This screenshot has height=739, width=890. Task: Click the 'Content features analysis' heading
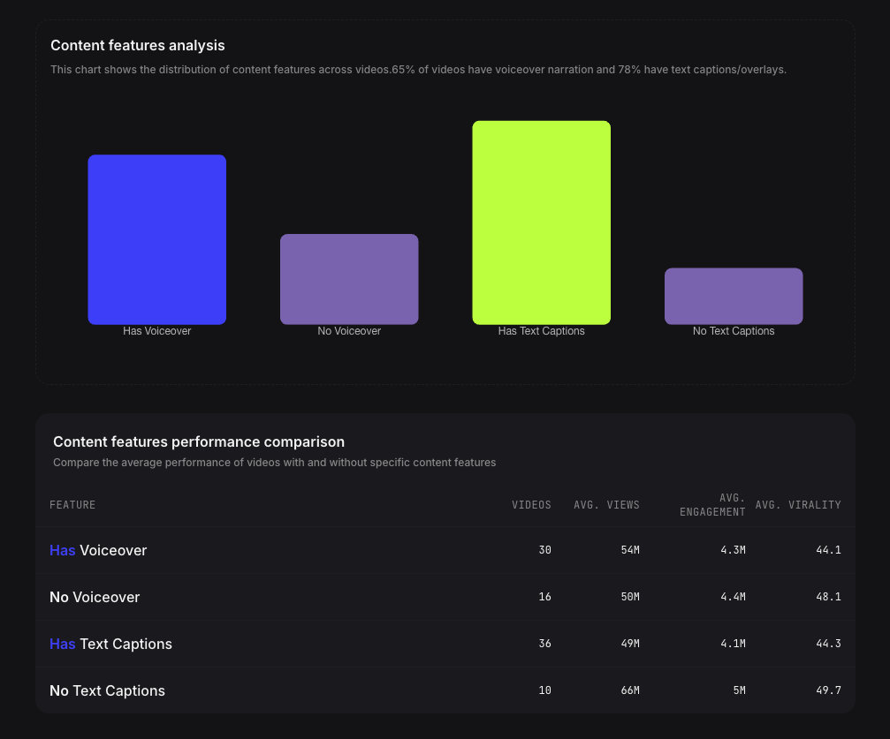point(137,45)
